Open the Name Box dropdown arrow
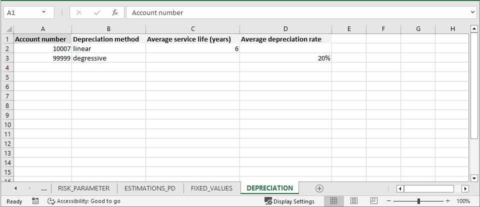The width and height of the screenshot is (480, 207). (44, 12)
